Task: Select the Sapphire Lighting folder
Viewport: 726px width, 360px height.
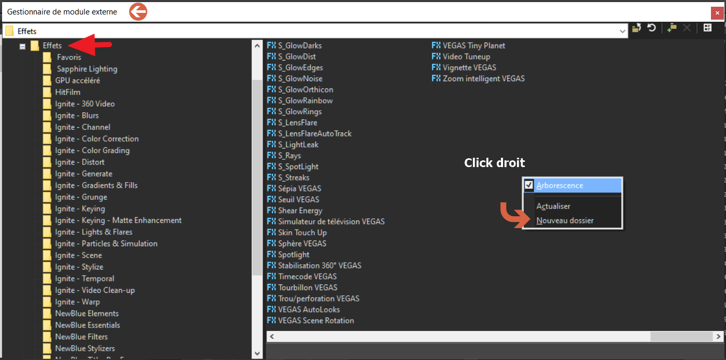Action: coord(87,69)
